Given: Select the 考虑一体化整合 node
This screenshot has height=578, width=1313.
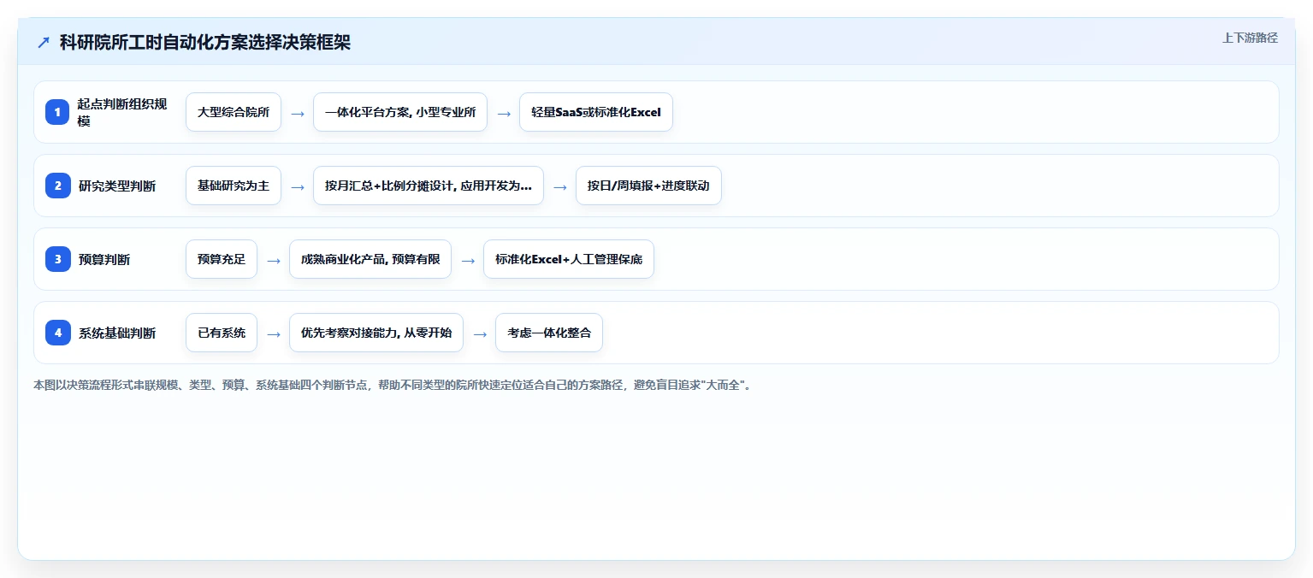Looking at the screenshot, I should point(549,333).
